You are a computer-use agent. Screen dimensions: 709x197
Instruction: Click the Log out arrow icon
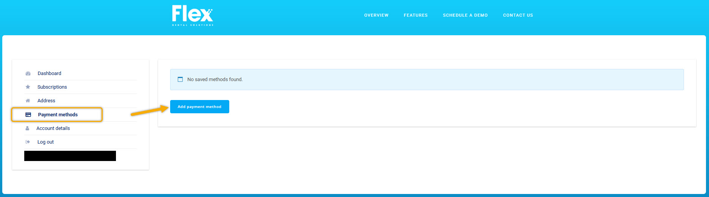(28, 142)
